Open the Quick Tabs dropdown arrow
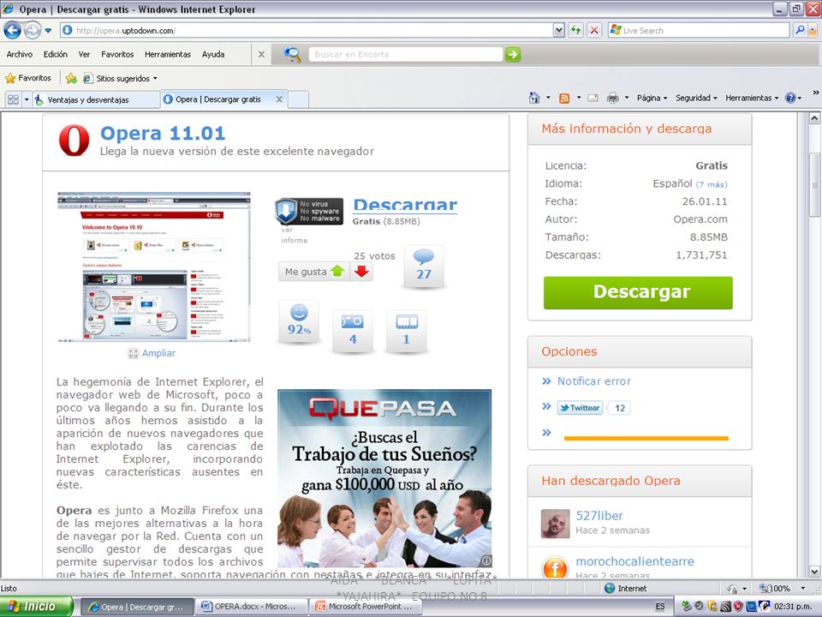 (27, 99)
